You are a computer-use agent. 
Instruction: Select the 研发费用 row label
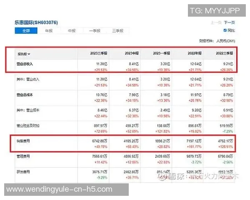click(x=23, y=172)
